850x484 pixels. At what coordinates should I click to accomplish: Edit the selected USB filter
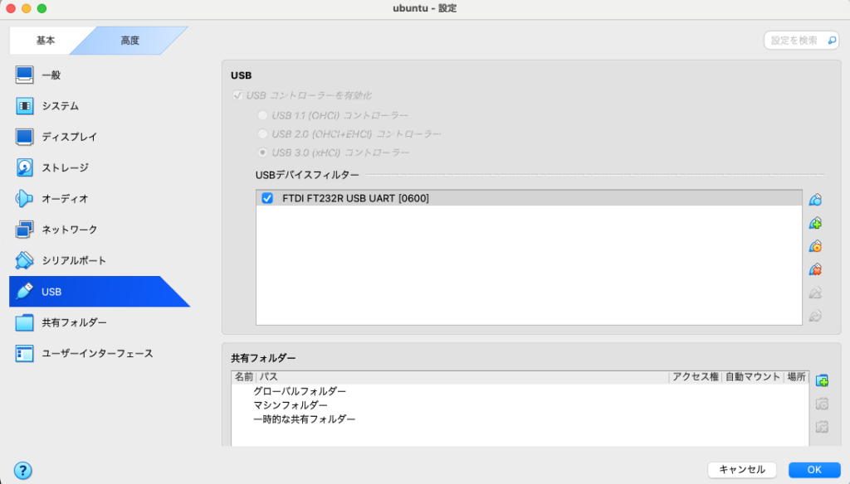(x=815, y=246)
